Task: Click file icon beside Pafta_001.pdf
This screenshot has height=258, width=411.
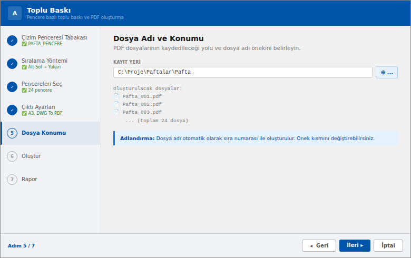Action: (116, 96)
